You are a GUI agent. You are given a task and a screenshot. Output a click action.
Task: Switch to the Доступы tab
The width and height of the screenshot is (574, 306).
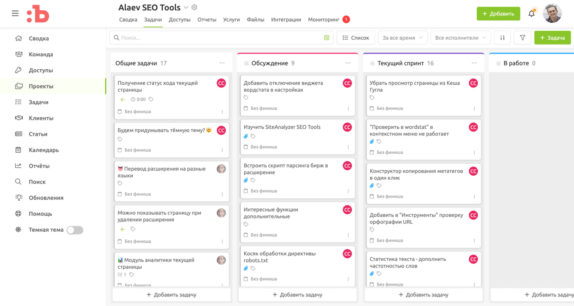(x=179, y=20)
